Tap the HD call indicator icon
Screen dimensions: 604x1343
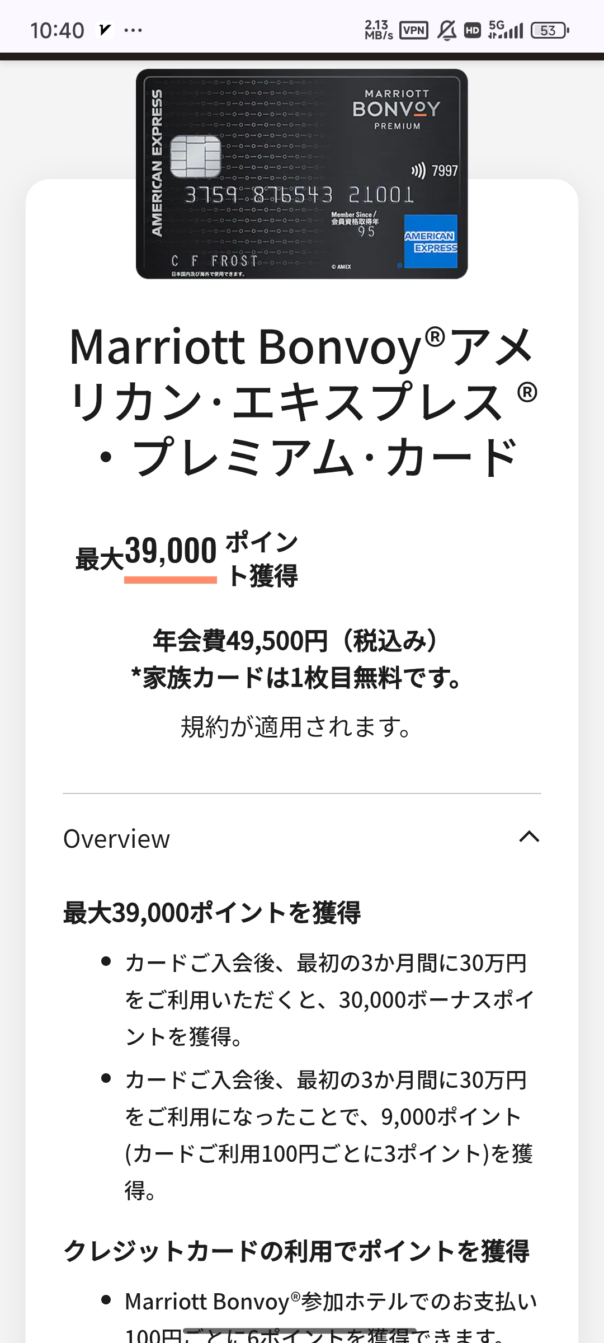click(473, 30)
